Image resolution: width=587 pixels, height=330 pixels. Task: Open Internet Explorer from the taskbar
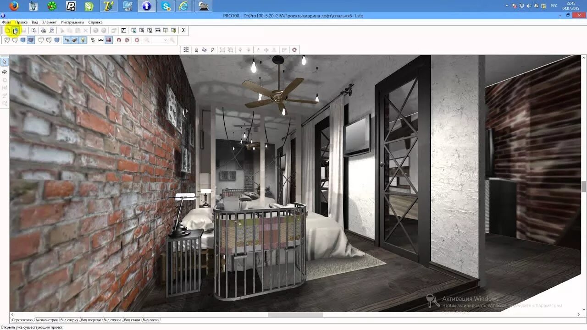[x=184, y=6]
